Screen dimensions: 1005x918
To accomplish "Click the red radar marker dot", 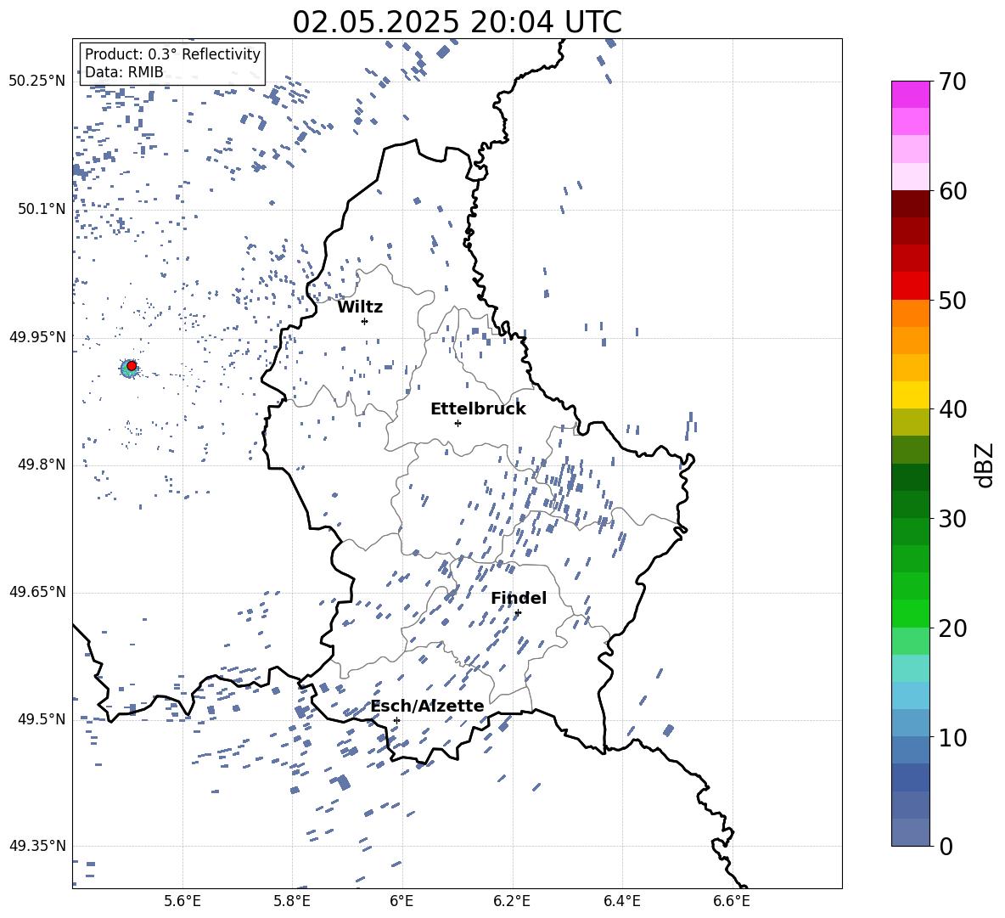I will coord(132,366).
